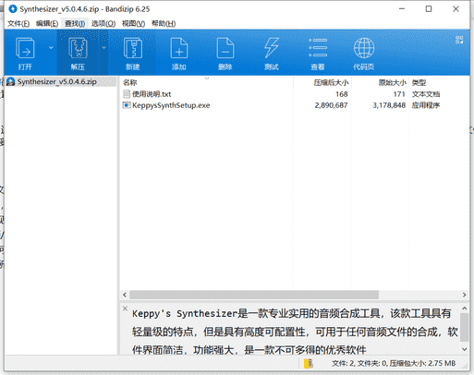Click the exe icon beside KeppysSynthSetup.exe
The image size is (474, 375).
(x=127, y=105)
